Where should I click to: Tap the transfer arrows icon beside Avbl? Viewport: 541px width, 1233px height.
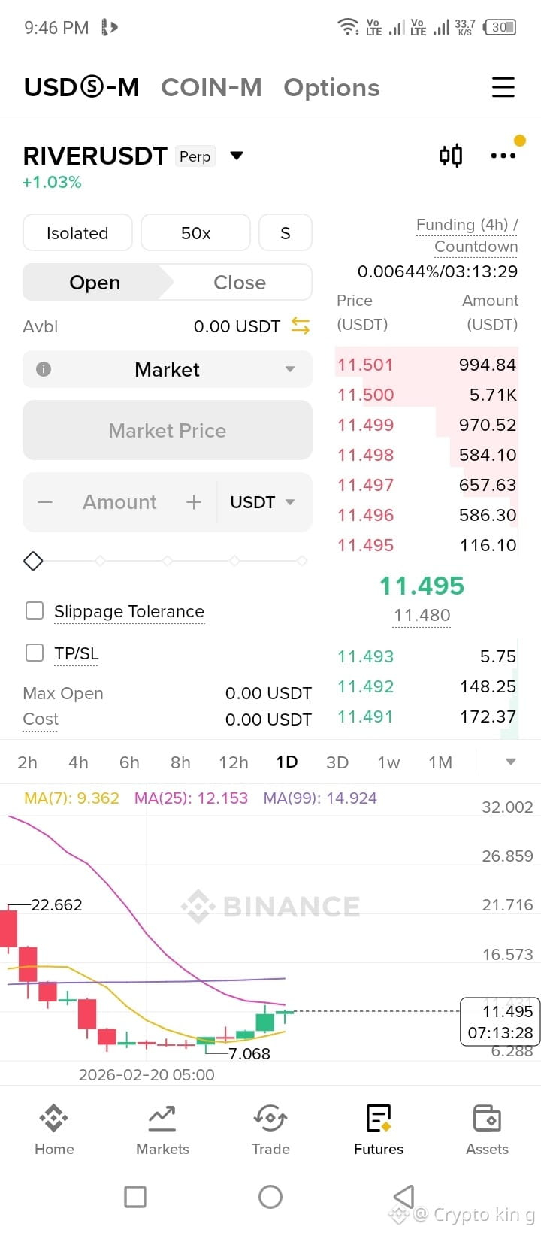click(301, 326)
